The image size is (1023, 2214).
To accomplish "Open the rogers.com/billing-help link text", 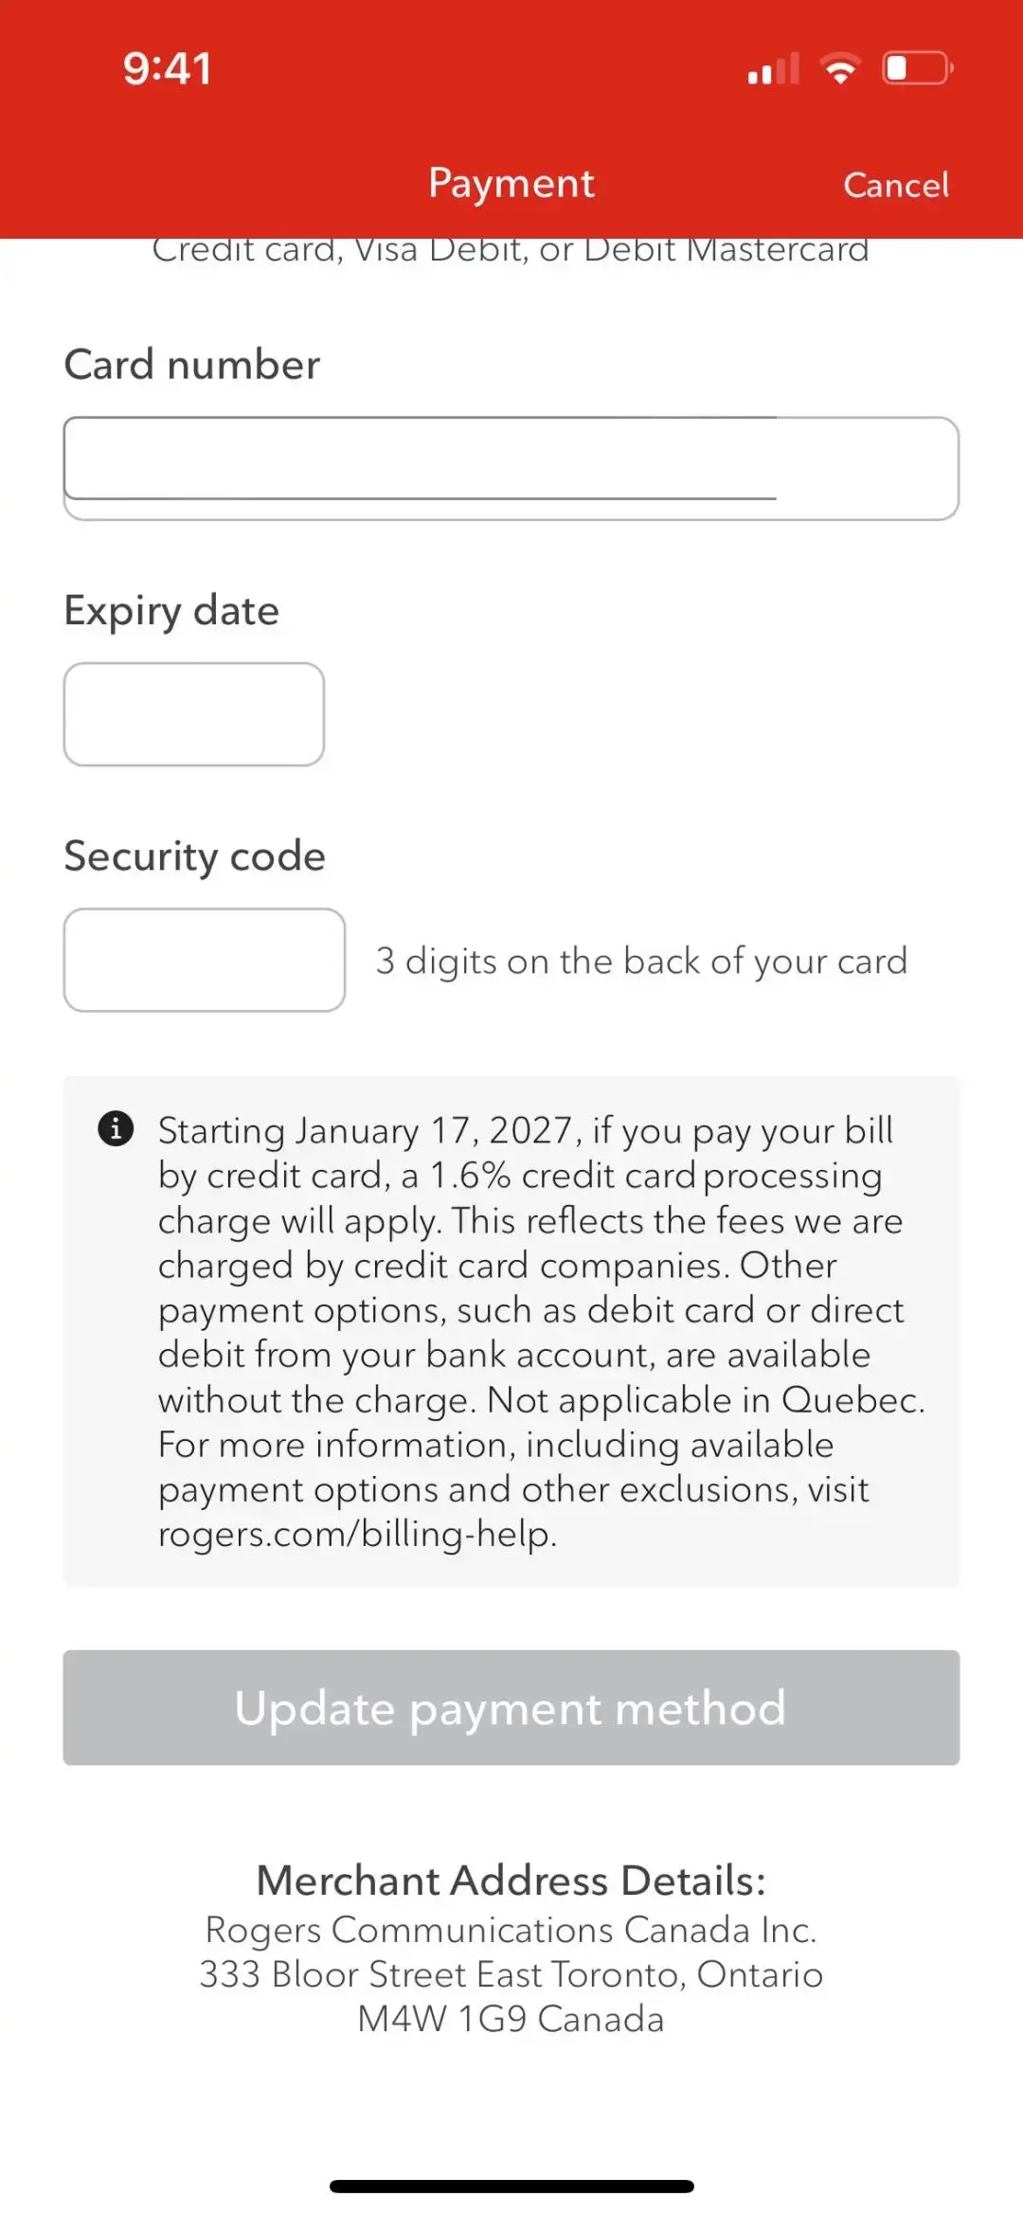I will click(x=357, y=1534).
